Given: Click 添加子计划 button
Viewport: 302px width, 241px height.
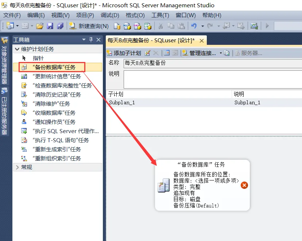Looking at the screenshot, I should tap(124, 53).
